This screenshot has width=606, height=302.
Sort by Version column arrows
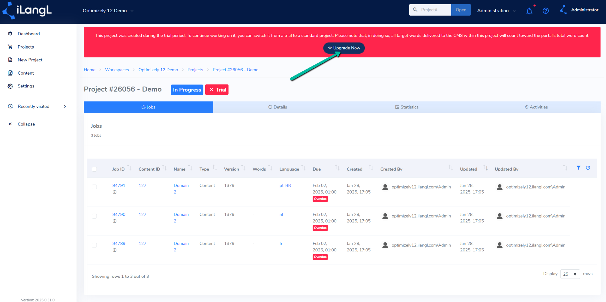click(x=243, y=168)
